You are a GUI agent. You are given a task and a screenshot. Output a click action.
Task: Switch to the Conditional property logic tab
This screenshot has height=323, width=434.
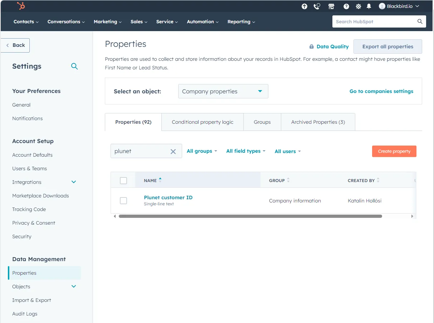pos(203,122)
